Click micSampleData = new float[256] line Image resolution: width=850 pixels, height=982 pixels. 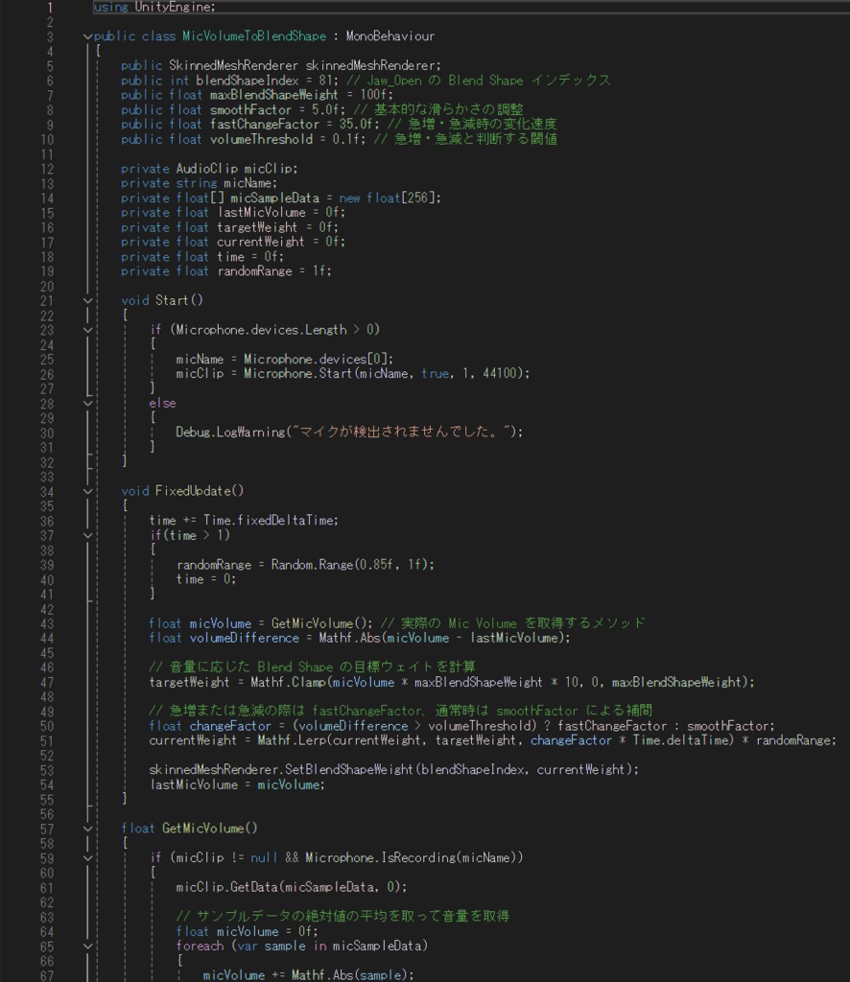[281, 198]
